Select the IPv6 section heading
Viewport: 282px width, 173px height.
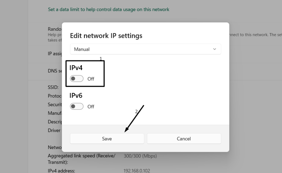pos(76,96)
